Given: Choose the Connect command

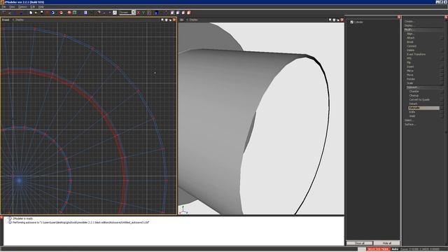Looking at the screenshot, I should 412,46.
